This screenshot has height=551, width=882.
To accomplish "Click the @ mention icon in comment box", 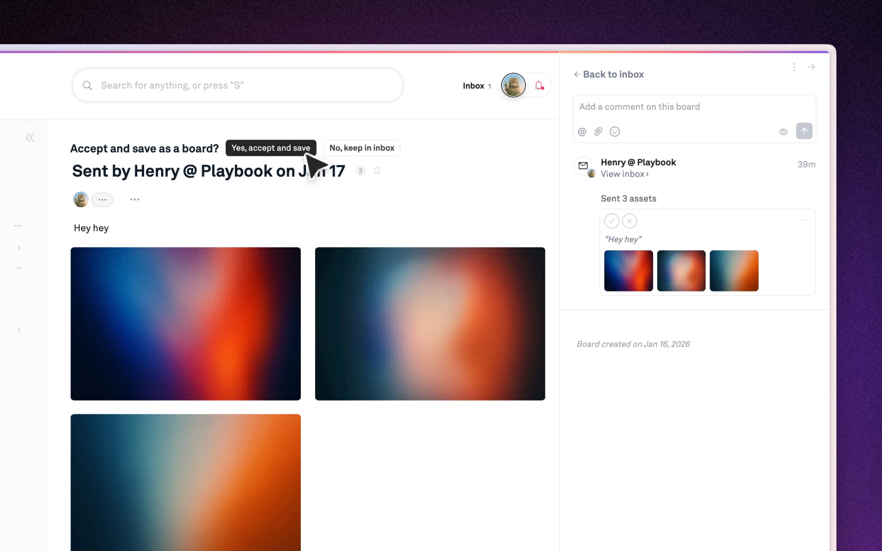I will 582,132.
